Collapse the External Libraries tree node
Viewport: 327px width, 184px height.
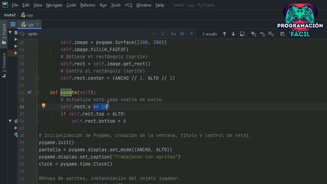click(10, 121)
